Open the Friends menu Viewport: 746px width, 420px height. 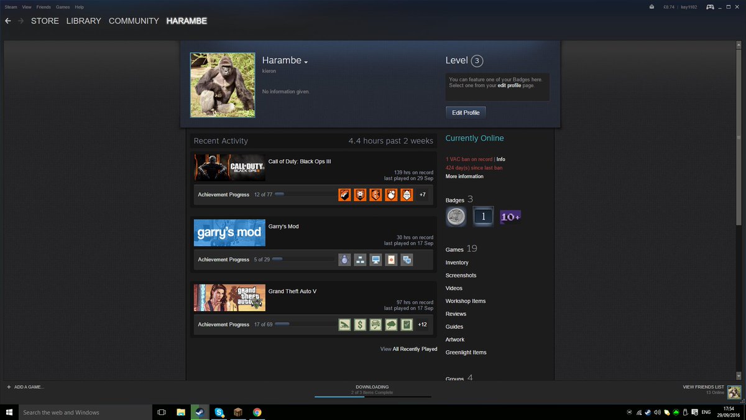(x=44, y=7)
